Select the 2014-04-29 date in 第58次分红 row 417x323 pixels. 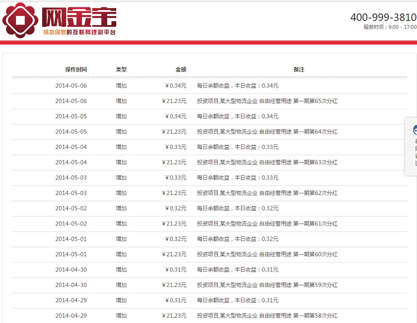click(x=71, y=316)
